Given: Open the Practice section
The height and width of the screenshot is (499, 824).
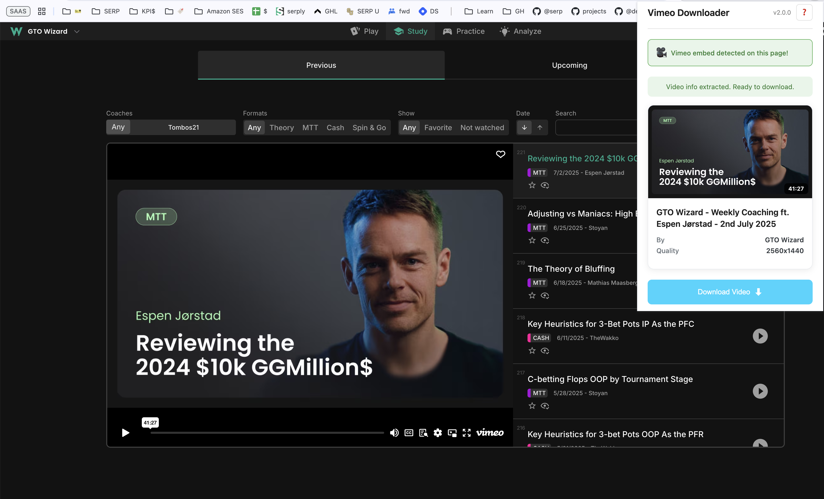Looking at the screenshot, I should [464, 31].
